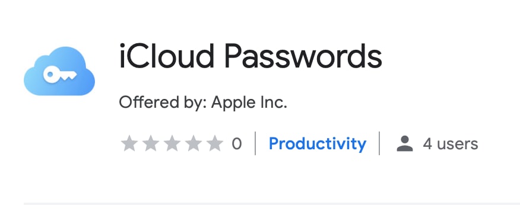Select the fifth rating star
The width and height of the screenshot is (520, 218).
click(215, 143)
